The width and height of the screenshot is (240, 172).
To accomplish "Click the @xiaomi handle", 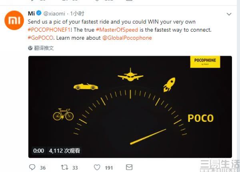I will 54,14.
